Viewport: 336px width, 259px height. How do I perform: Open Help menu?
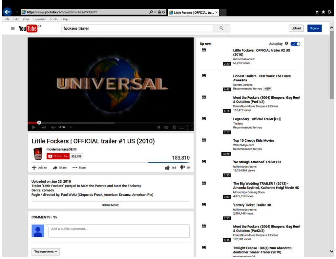[x=65, y=19]
